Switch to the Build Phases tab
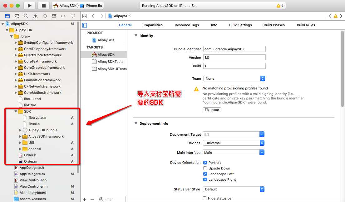345x202 pixels. coord(274,25)
